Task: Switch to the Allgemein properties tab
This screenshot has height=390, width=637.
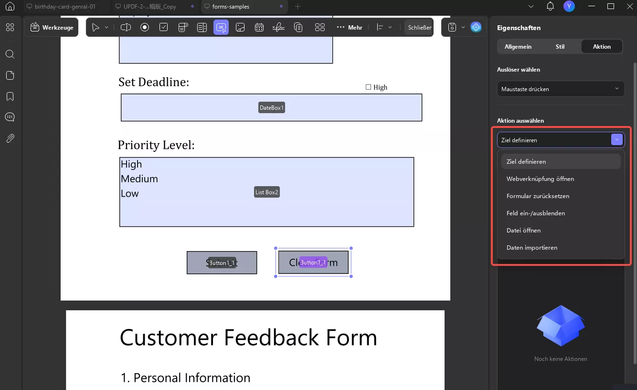Action: tap(518, 47)
